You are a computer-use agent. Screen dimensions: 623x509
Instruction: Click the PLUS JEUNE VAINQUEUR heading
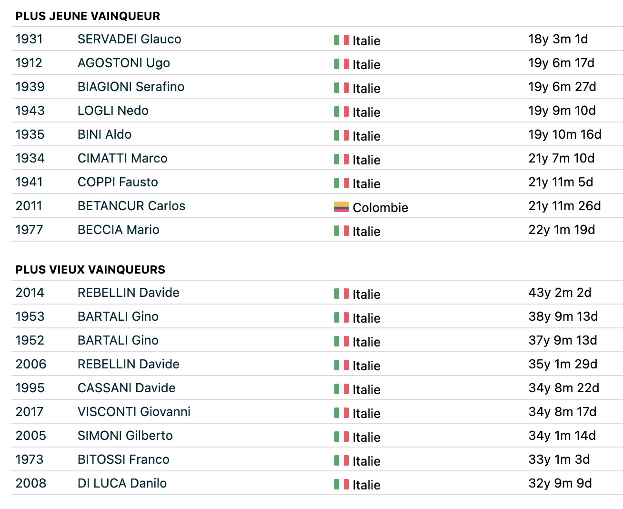pos(88,16)
